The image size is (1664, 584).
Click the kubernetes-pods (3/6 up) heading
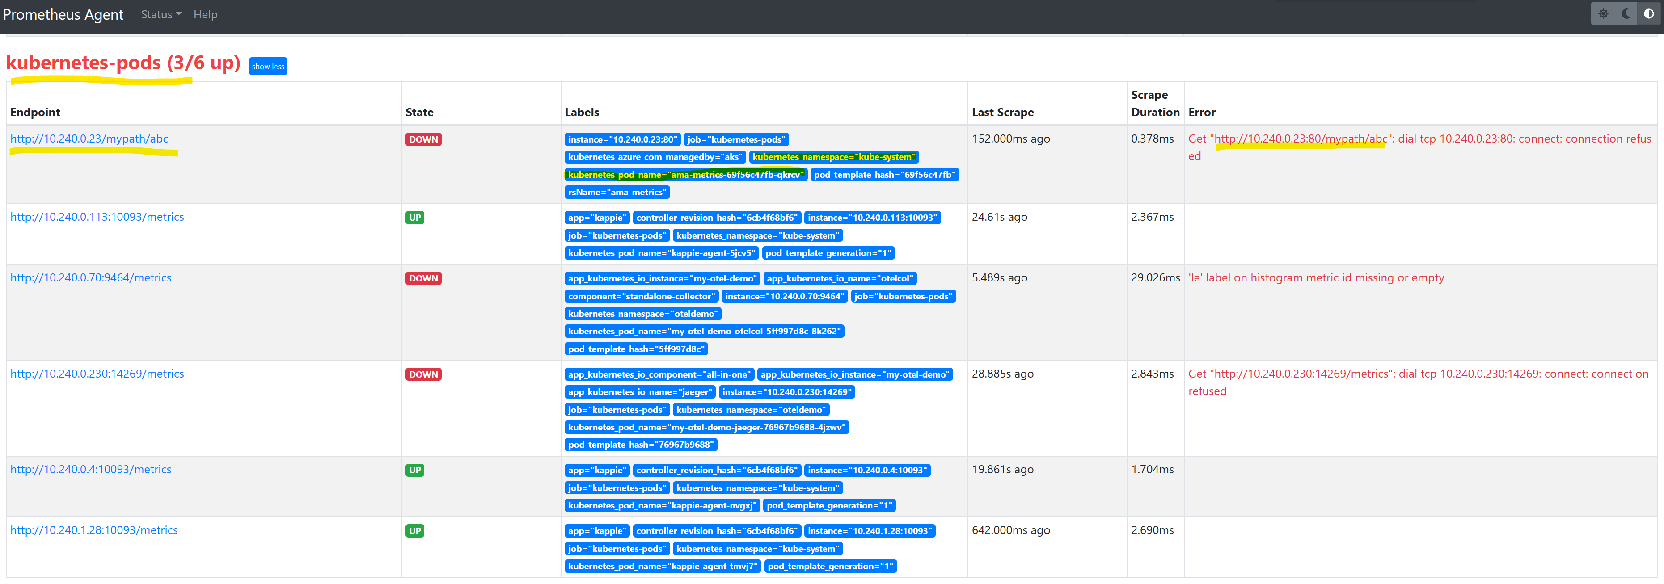(x=123, y=63)
